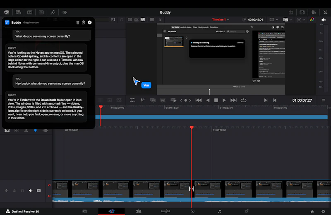
Task: Expand the timeline resolution dropdown arrow
Action: pyautogui.click(x=291, y=19)
